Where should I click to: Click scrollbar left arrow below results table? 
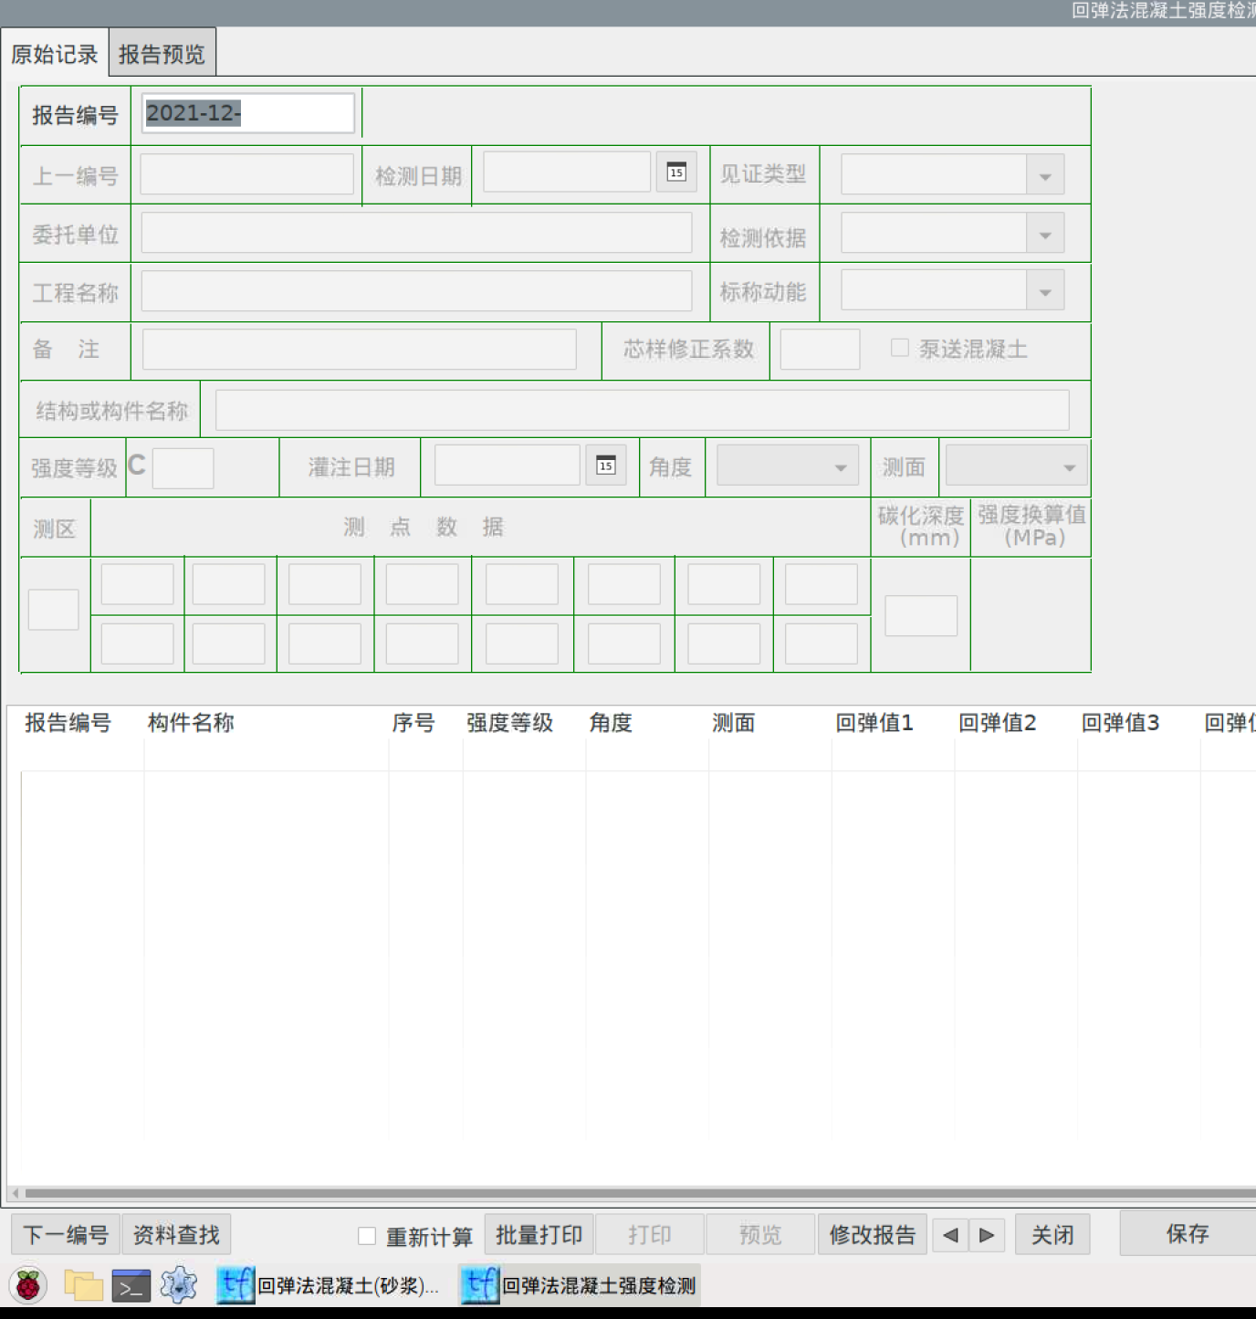(15, 1193)
